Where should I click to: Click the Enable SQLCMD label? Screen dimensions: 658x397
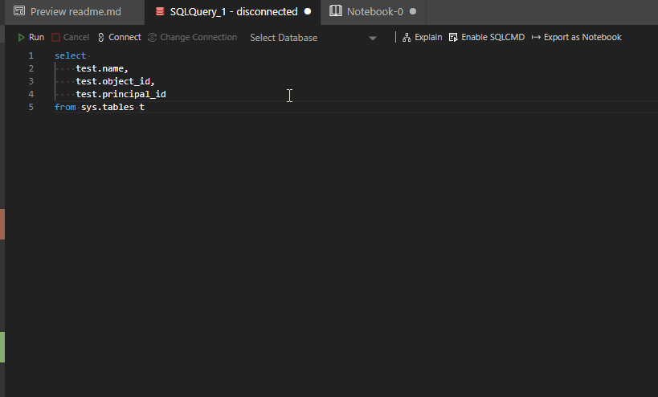pos(493,37)
